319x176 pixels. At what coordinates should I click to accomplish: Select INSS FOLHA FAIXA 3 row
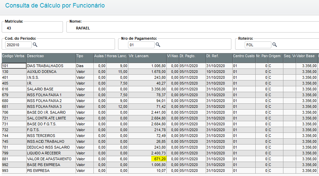pyautogui.click(x=159, y=106)
